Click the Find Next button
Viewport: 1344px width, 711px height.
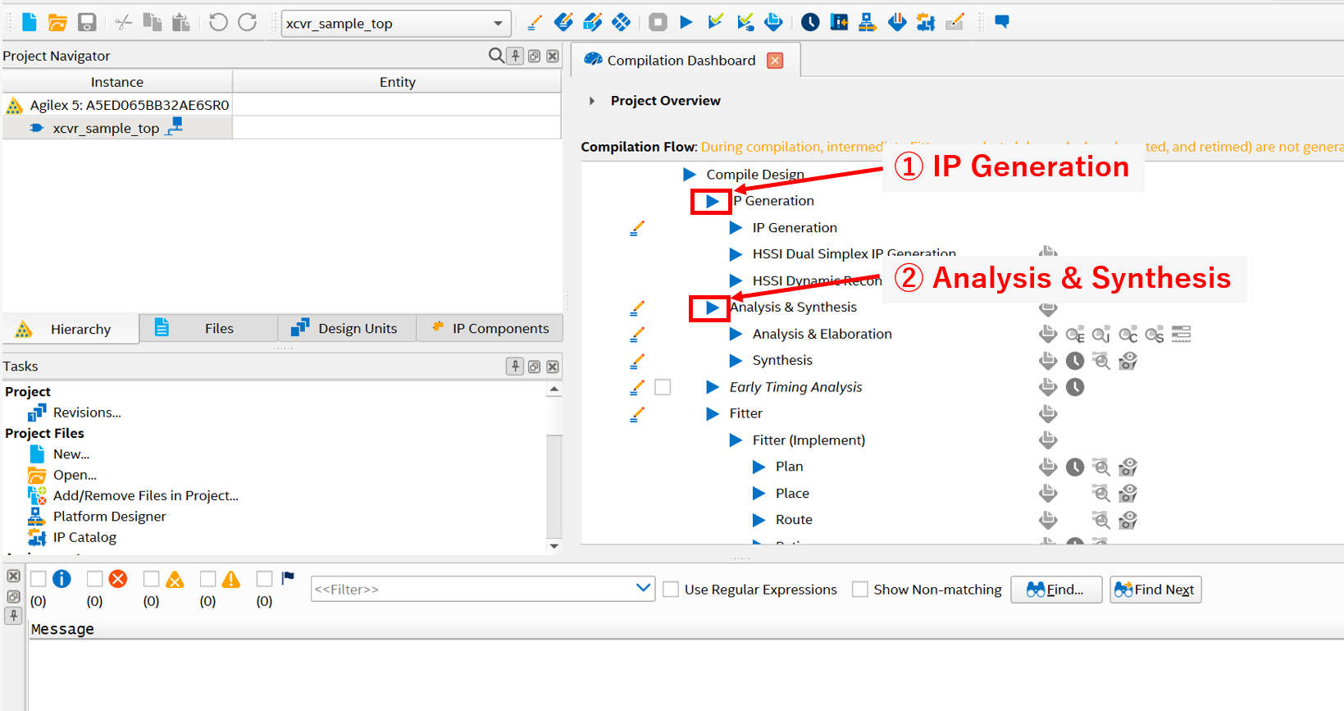[x=1155, y=590]
